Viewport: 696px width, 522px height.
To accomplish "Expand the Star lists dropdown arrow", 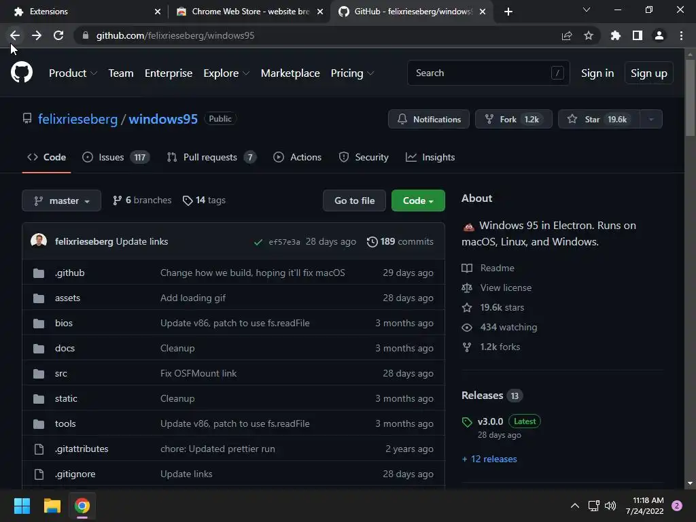I will pos(651,119).
